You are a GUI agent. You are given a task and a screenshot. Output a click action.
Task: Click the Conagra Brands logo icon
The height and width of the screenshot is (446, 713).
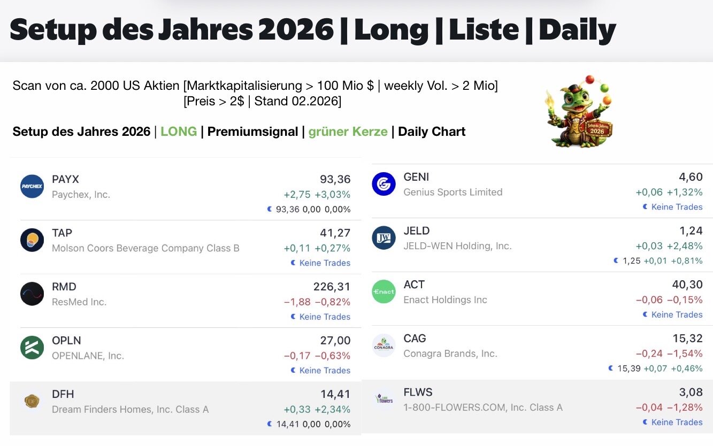coord(384,345)
